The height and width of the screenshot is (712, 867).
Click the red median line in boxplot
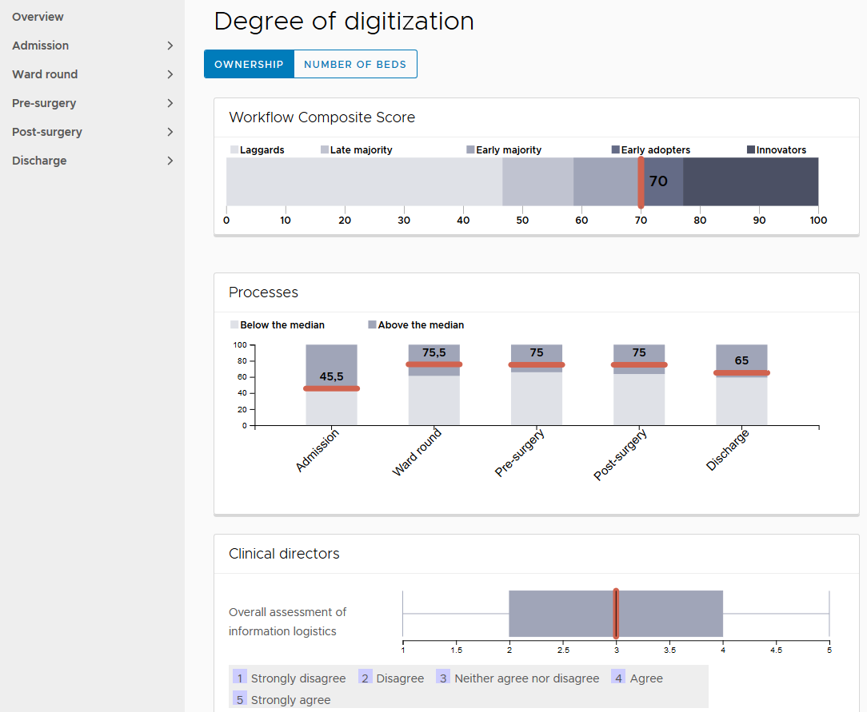click(x=616, y=614)
